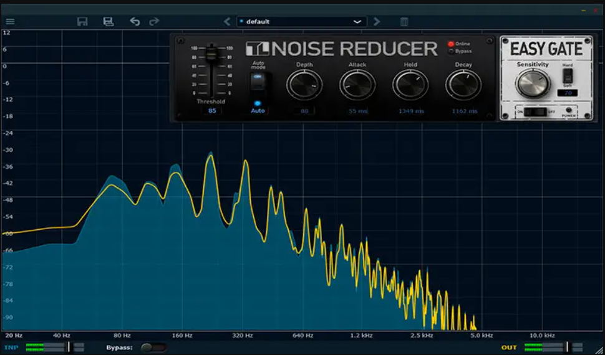Screen dimensions: 605x355
Task: Click the INP label
Action: point(12,348)
